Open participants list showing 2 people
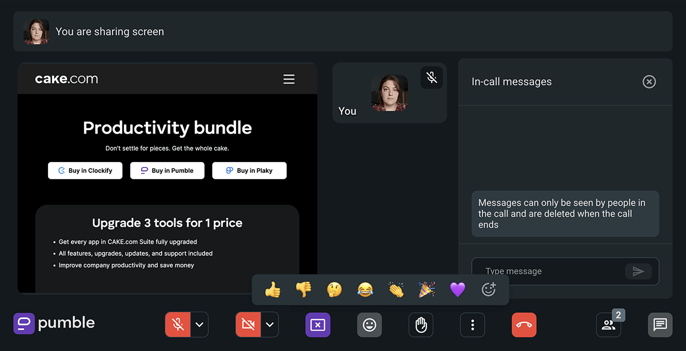The image size is (686, 351). click(x=609, y=325)
